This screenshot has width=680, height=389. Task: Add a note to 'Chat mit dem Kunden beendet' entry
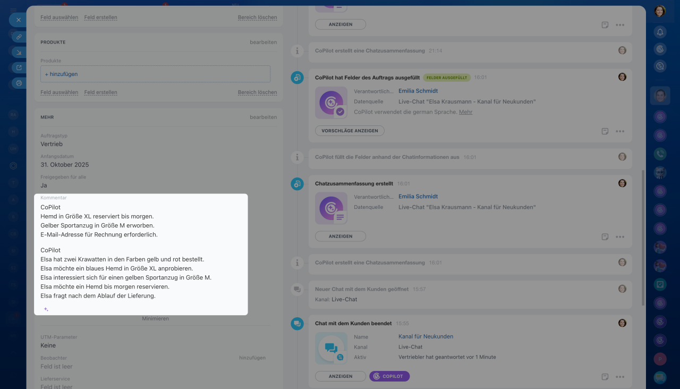pyautogui.click(x=605, y=377)
